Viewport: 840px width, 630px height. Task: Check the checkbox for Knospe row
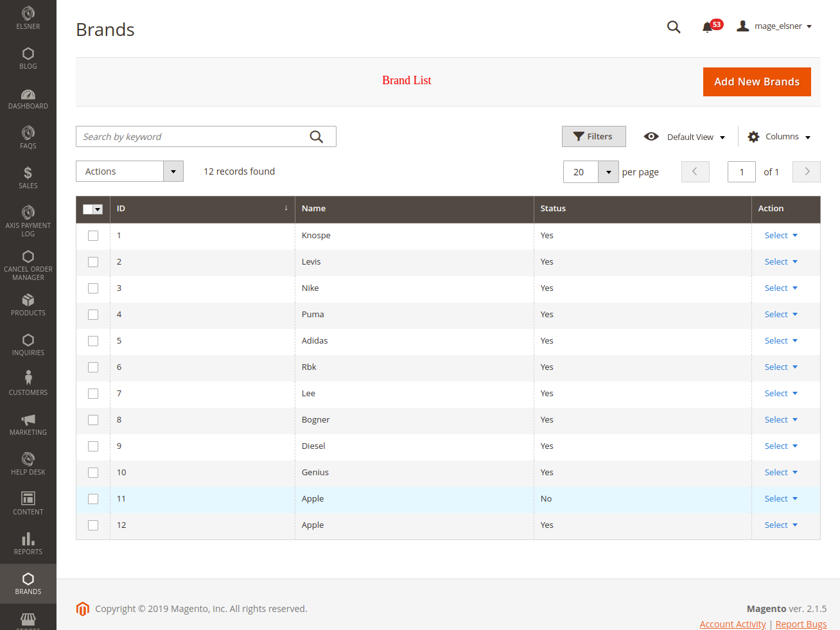point(93,236)
